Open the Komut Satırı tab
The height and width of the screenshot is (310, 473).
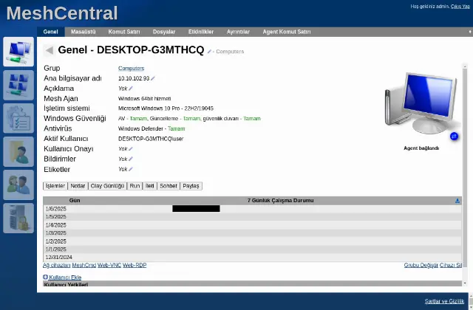click(x=124, y=32)
